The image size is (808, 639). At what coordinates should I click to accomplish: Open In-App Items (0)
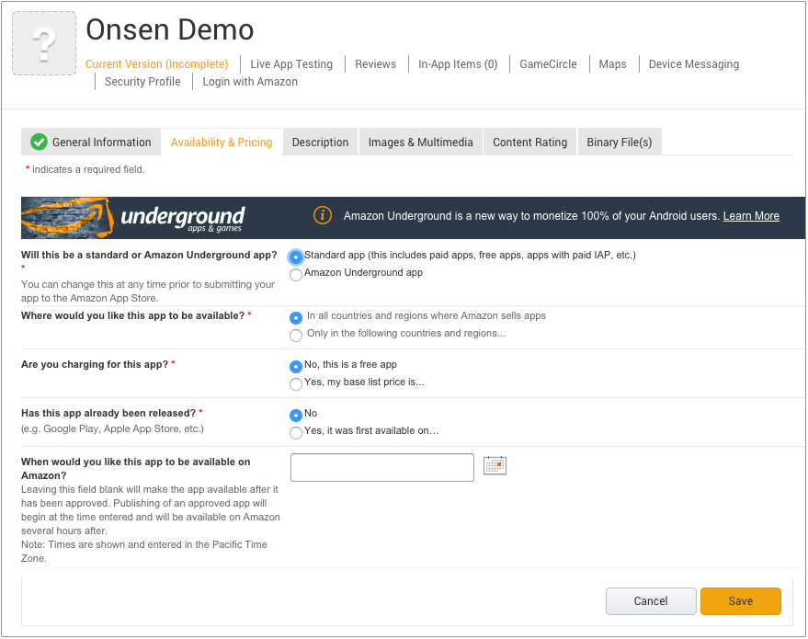[458, 64]
